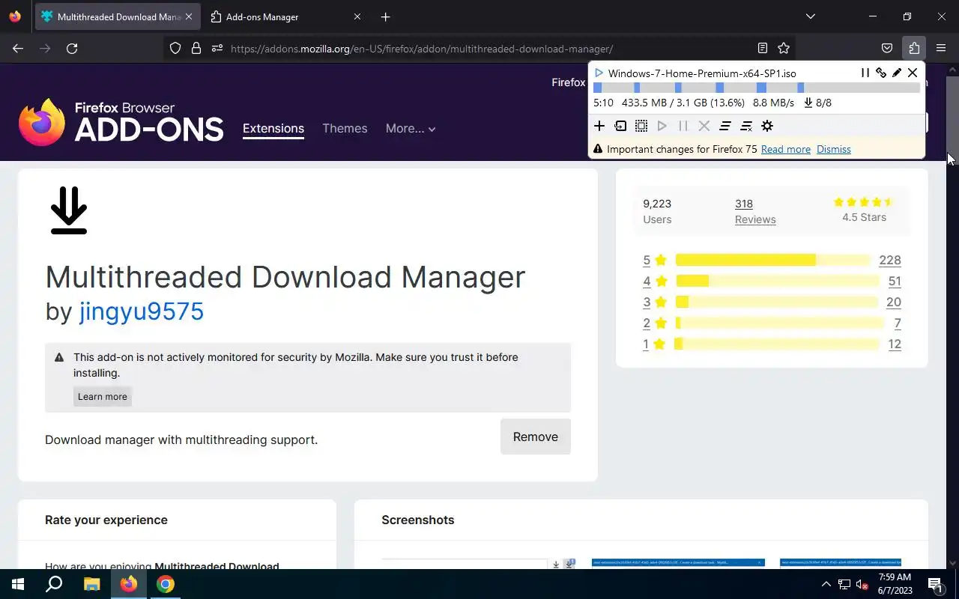Open taskbar search
This screenshot has width=959, height=599.
54,584
